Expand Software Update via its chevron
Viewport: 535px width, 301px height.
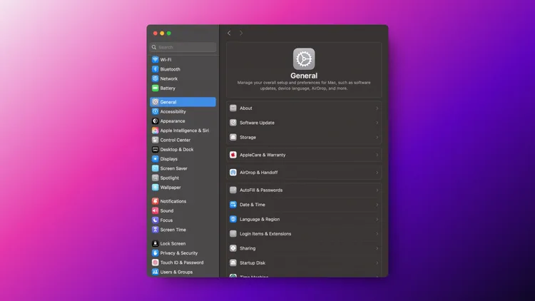tap(377, 123)
